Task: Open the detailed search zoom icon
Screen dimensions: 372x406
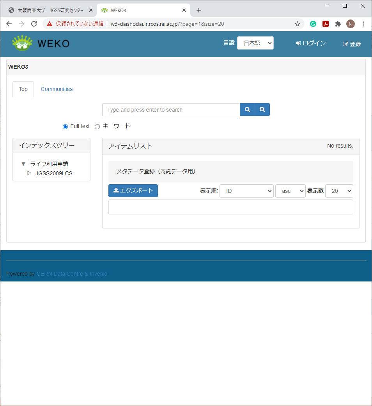Action: pyautogui.click(x=262, y=110)
